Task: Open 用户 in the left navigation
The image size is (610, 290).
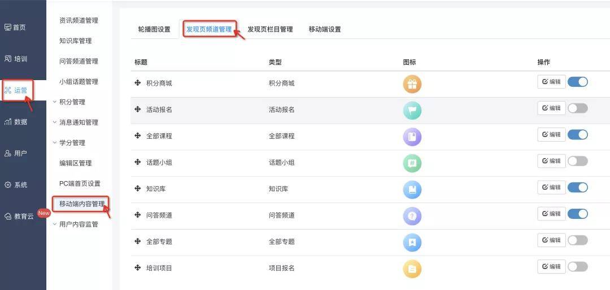Action: 16,153
